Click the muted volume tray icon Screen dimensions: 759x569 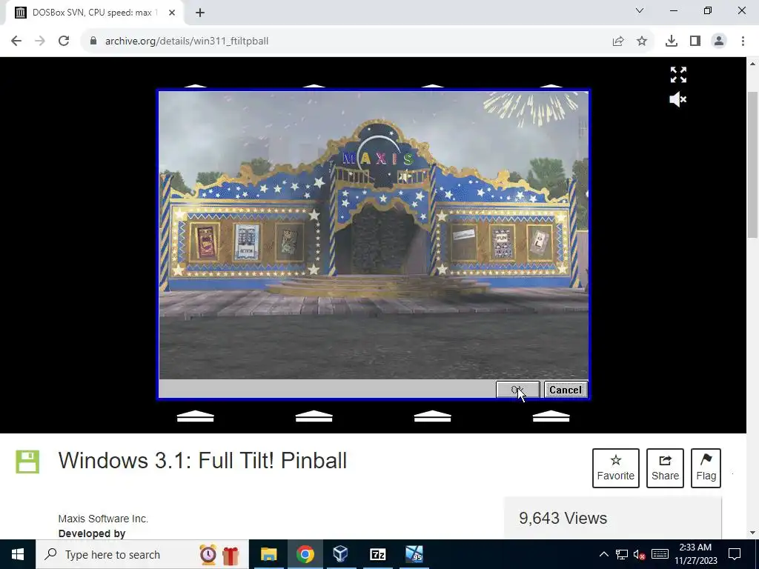click(x=640, y=554)
